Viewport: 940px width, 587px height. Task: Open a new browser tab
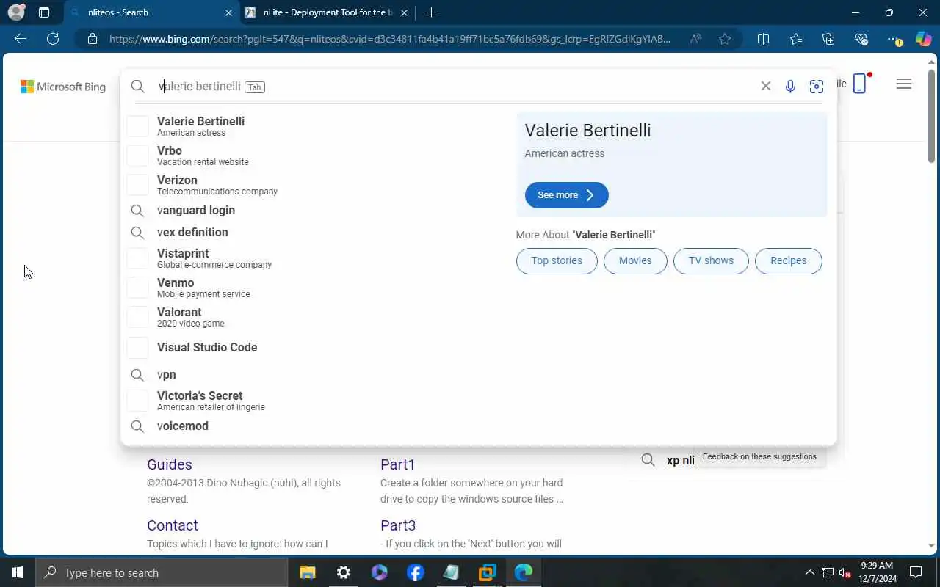(x=431, y=12)
